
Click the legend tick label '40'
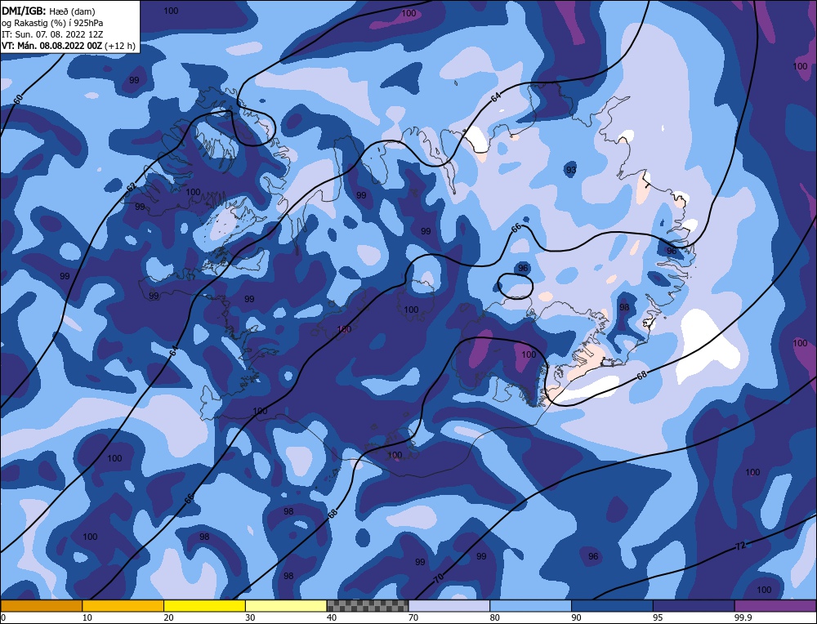point(332,617)
